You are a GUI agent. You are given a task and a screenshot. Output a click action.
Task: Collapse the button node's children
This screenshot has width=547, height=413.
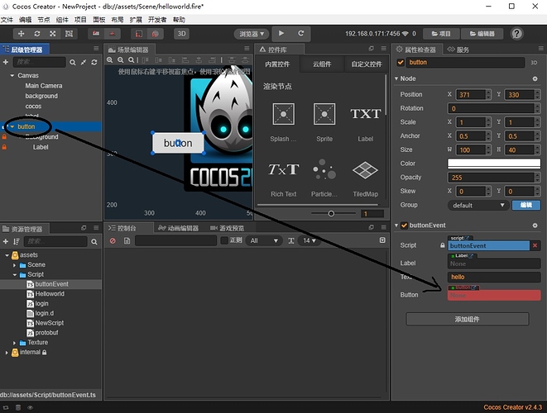point(12,126)
